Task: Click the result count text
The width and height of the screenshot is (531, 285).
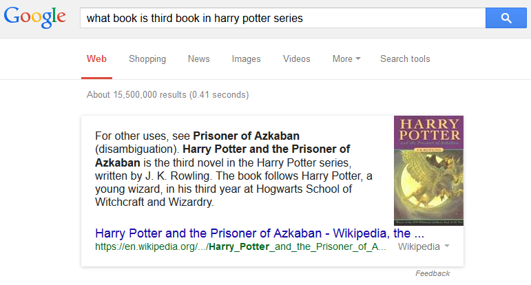Action: point(168,94)
